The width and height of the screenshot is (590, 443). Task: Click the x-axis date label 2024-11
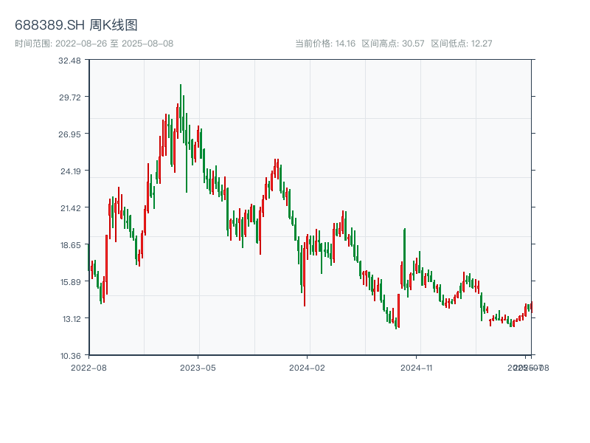point(416,368)
